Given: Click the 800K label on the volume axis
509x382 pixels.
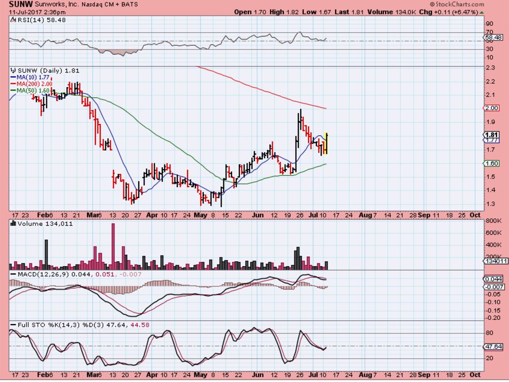Looking at the screenshot, I should tap(494, 221).
